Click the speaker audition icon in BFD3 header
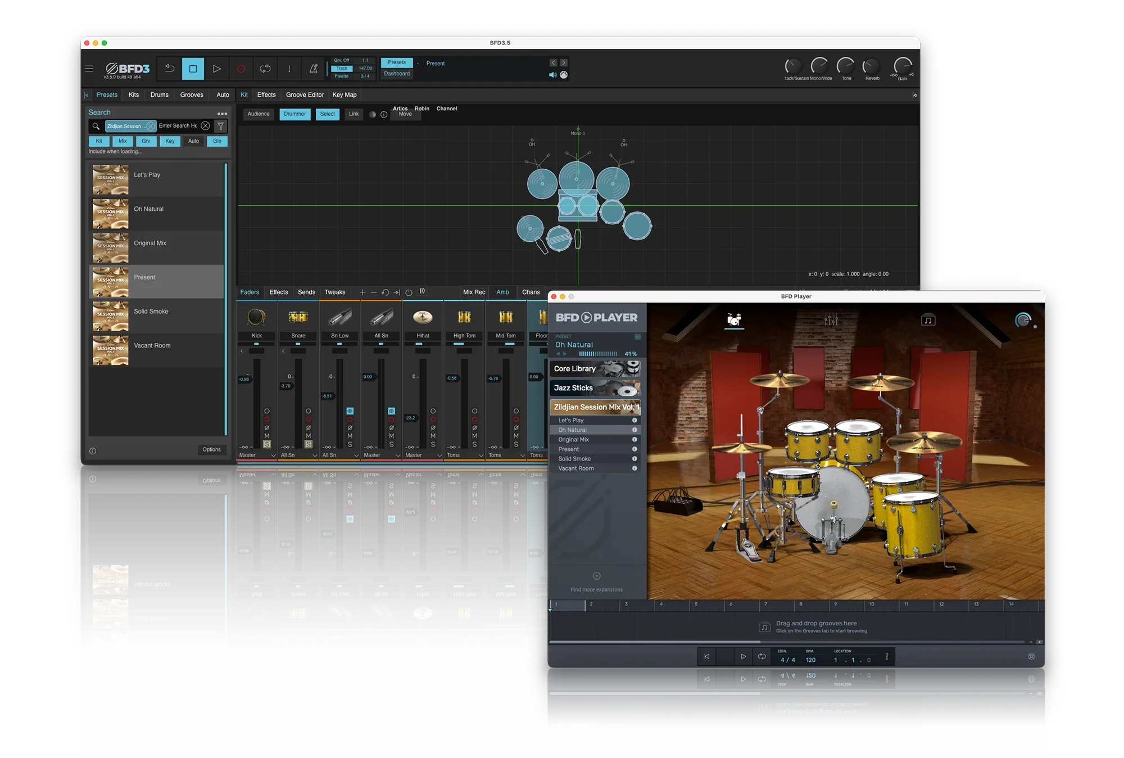The image size is (1124, 758). pyautogui.click(x=553, y=75)
